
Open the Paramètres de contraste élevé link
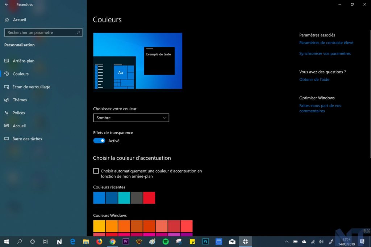tap(326, 42)
